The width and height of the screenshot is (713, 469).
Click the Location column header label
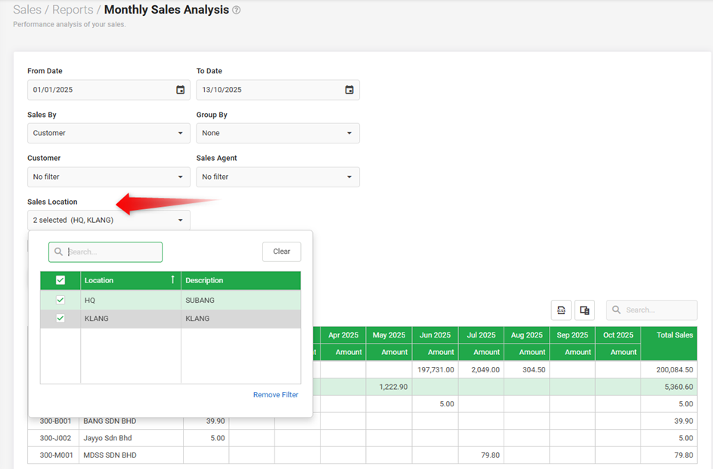click(99, 281)
